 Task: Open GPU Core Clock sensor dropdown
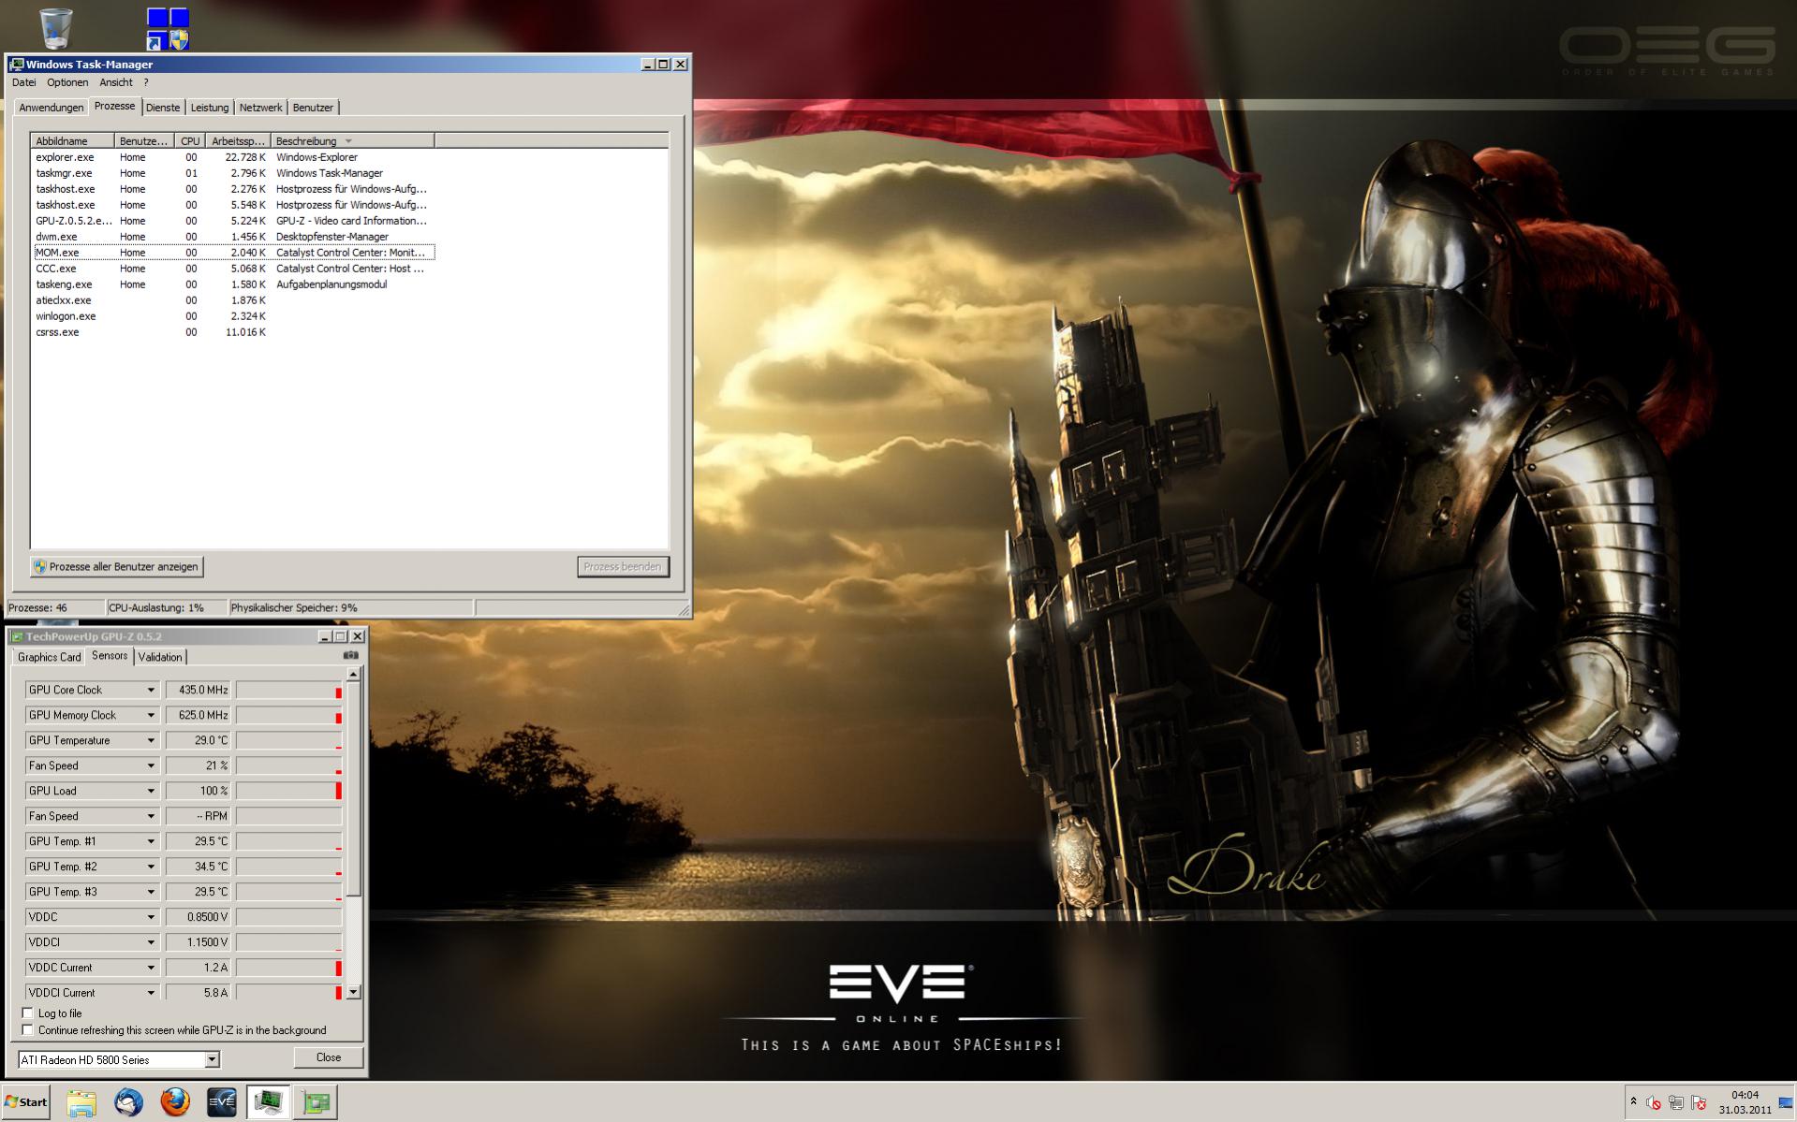click(x=151, y=691)
